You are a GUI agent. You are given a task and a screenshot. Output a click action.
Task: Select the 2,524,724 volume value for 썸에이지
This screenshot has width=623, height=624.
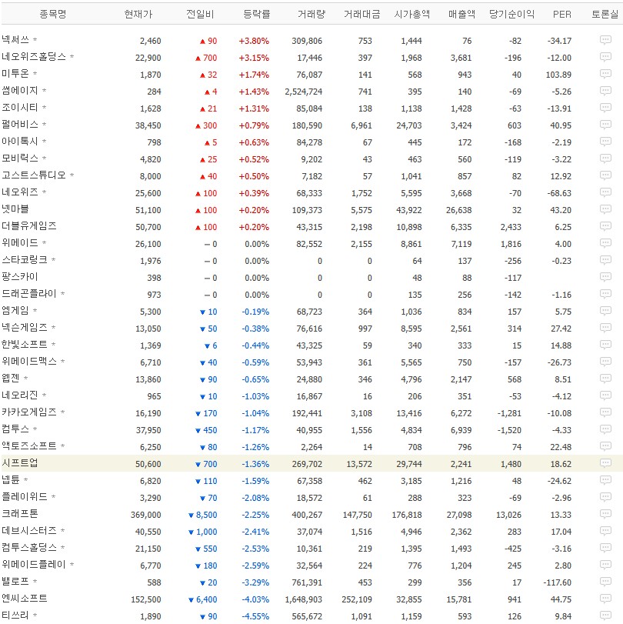click(x=304, y=92)
